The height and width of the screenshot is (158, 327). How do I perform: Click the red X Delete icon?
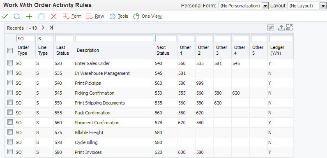click(53, 16)
